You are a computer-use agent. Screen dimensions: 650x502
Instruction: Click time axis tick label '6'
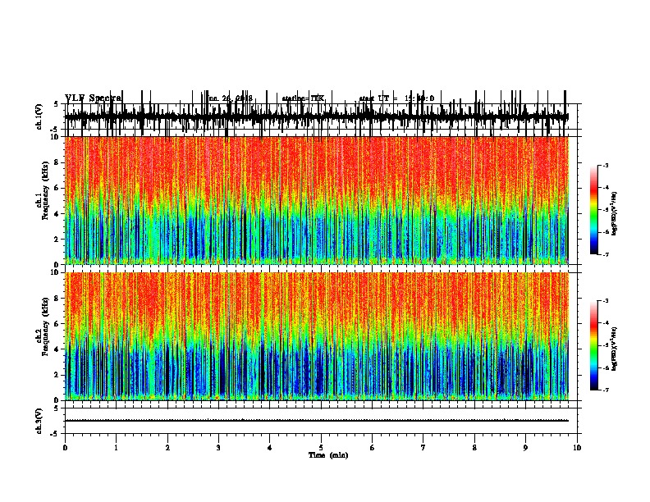click(373, 448)
